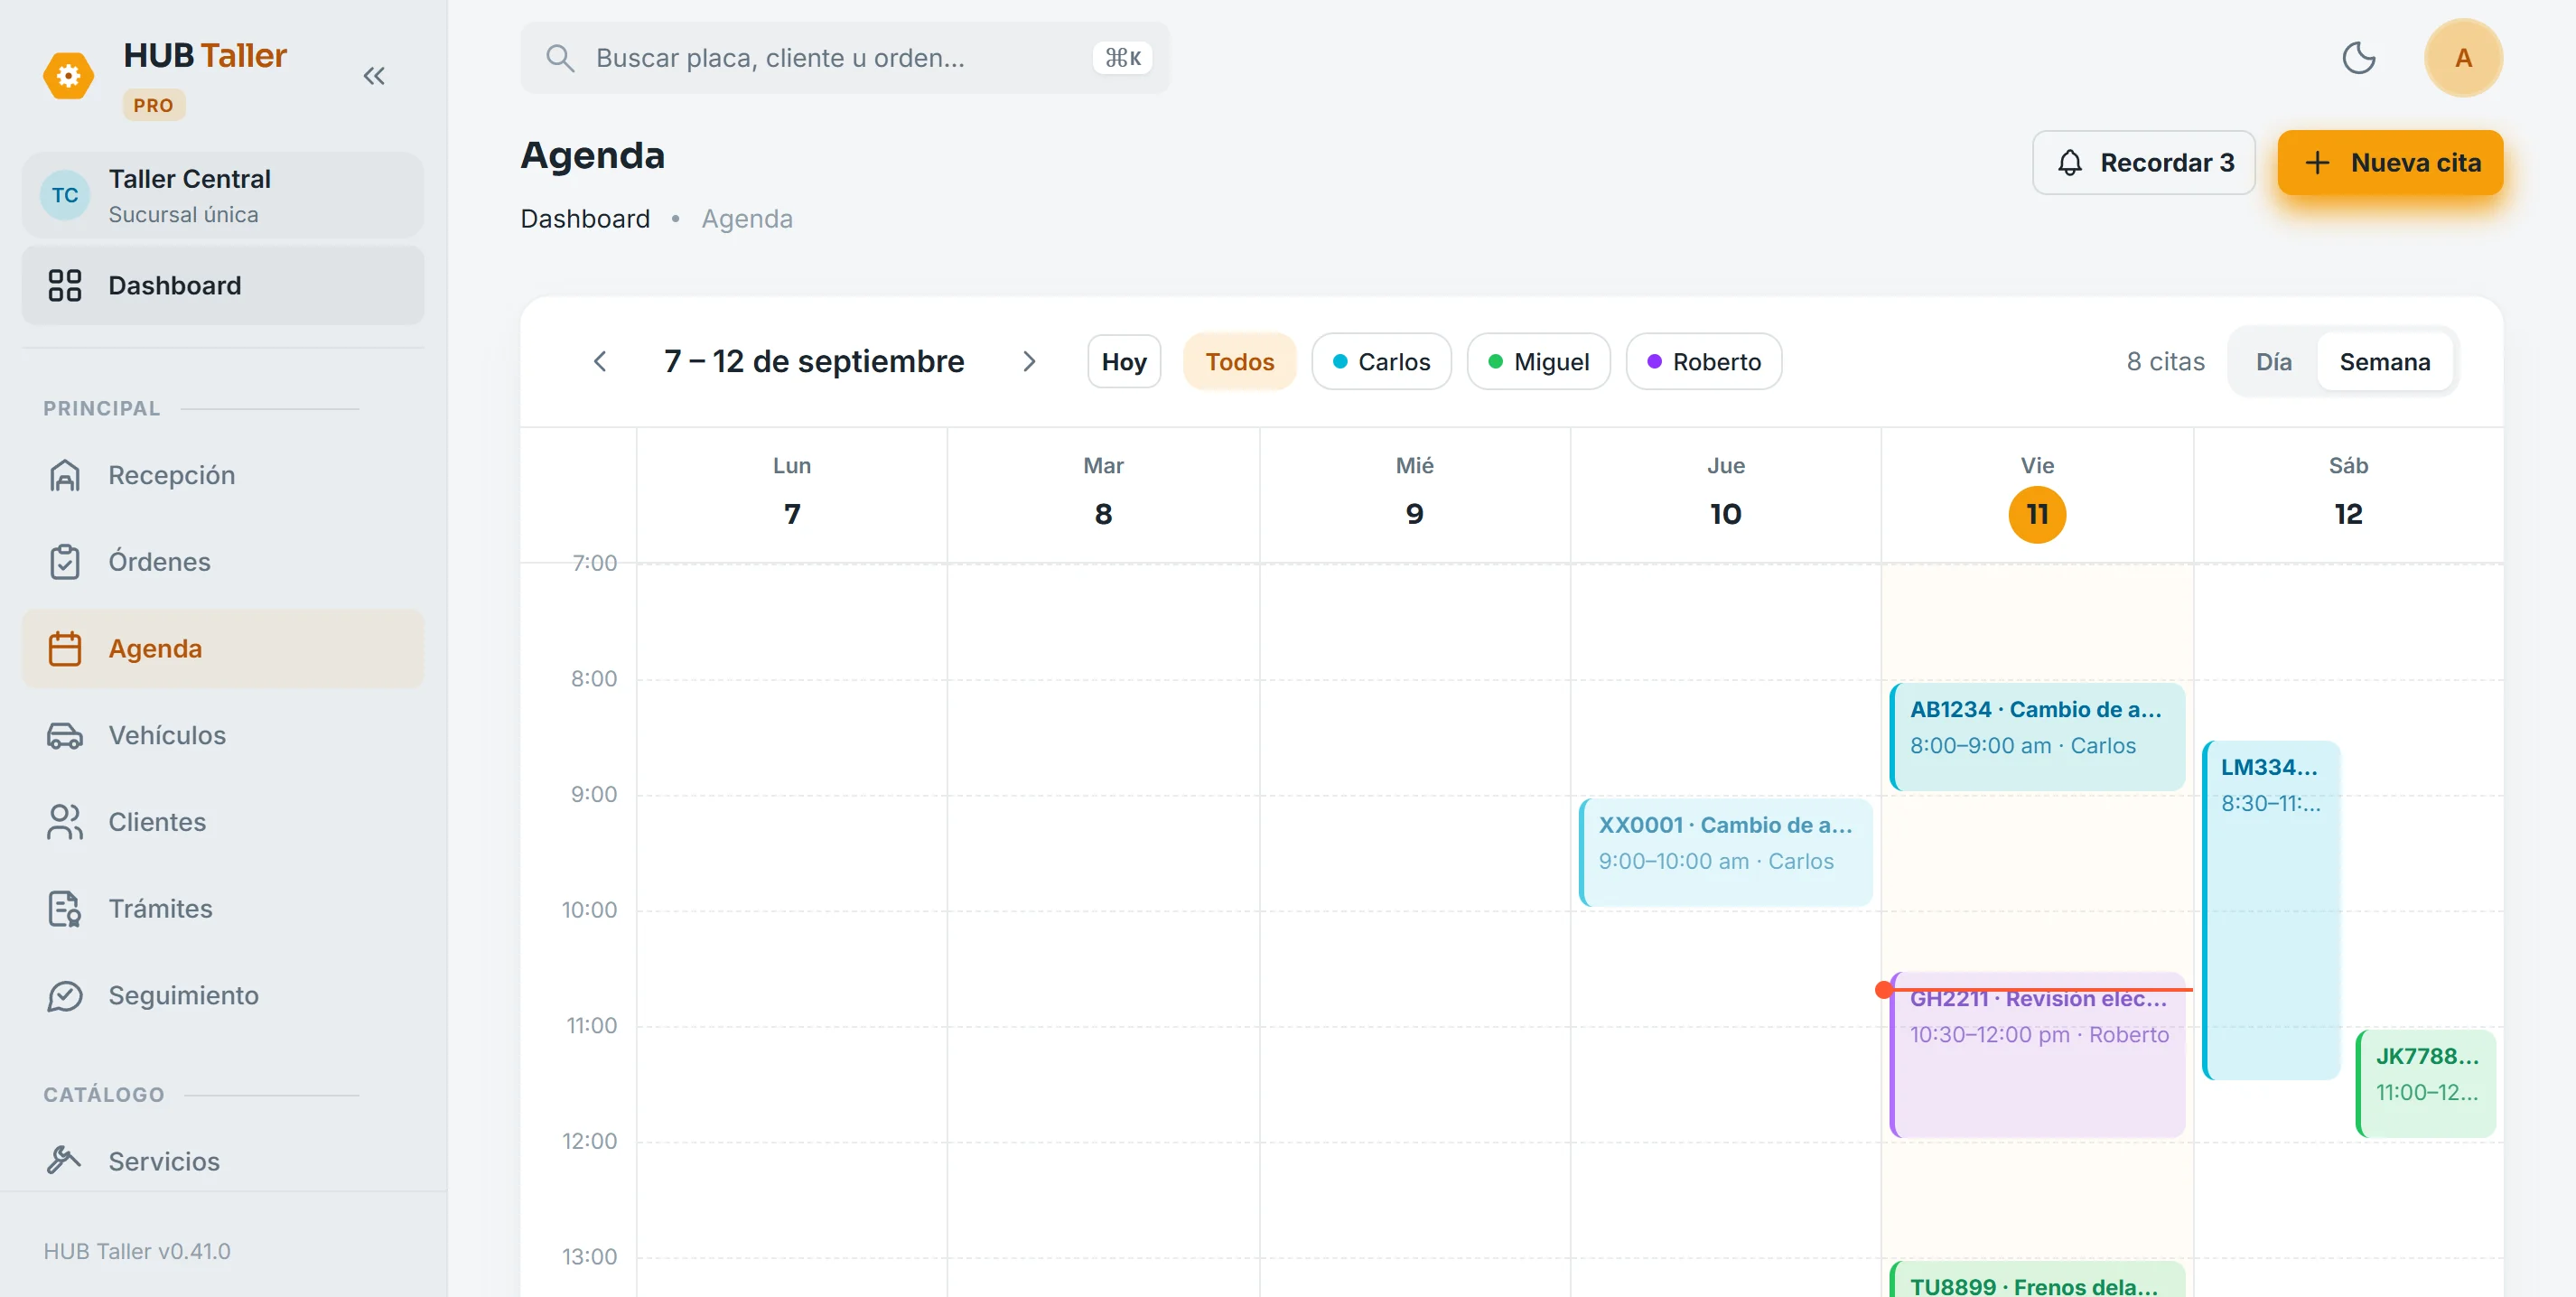Click the Trámites document icon
Screen dimensions: 2576x1297
click(65, 909)
